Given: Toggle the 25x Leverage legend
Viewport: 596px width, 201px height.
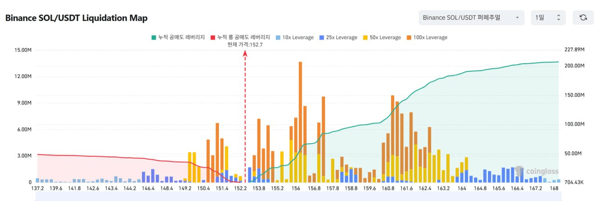Looking at the screenshot, I should click(x=338, y=37).
